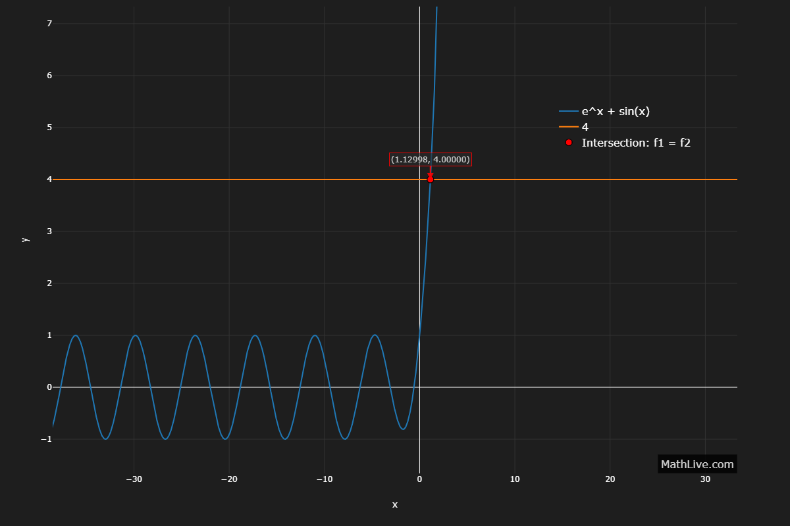Click the 20 tick label on the x-axis
The height and width of the screenshot is (526, 790).
610,479
